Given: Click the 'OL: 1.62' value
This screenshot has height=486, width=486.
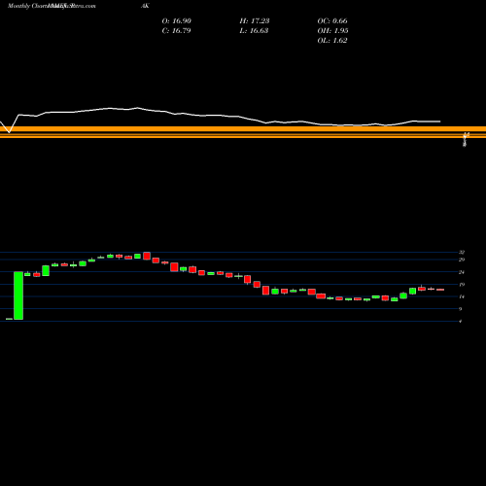Looking at the screenshot, I should click(x=332, y=40).
